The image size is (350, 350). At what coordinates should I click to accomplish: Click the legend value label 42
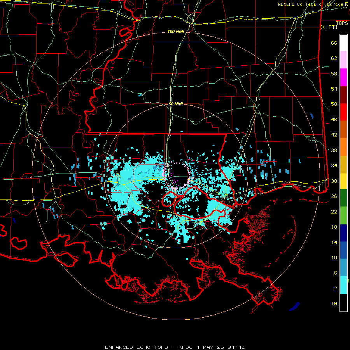pos(334,135)
